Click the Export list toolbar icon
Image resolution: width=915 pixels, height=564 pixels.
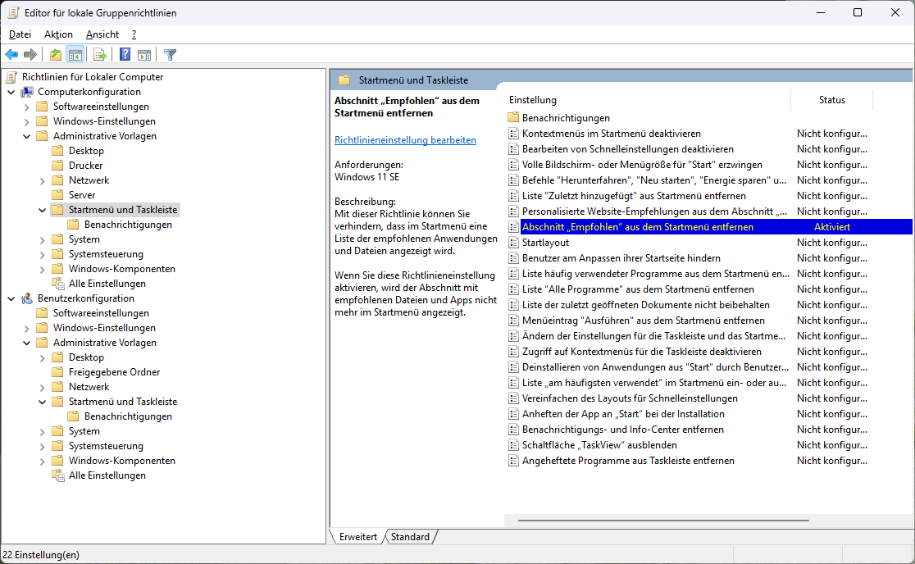click(100, 55)
